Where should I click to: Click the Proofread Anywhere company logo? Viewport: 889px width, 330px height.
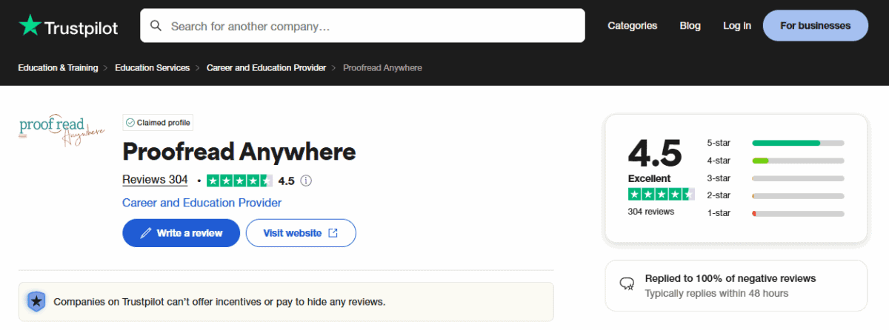pyautogui.click(x=61, y=130)
